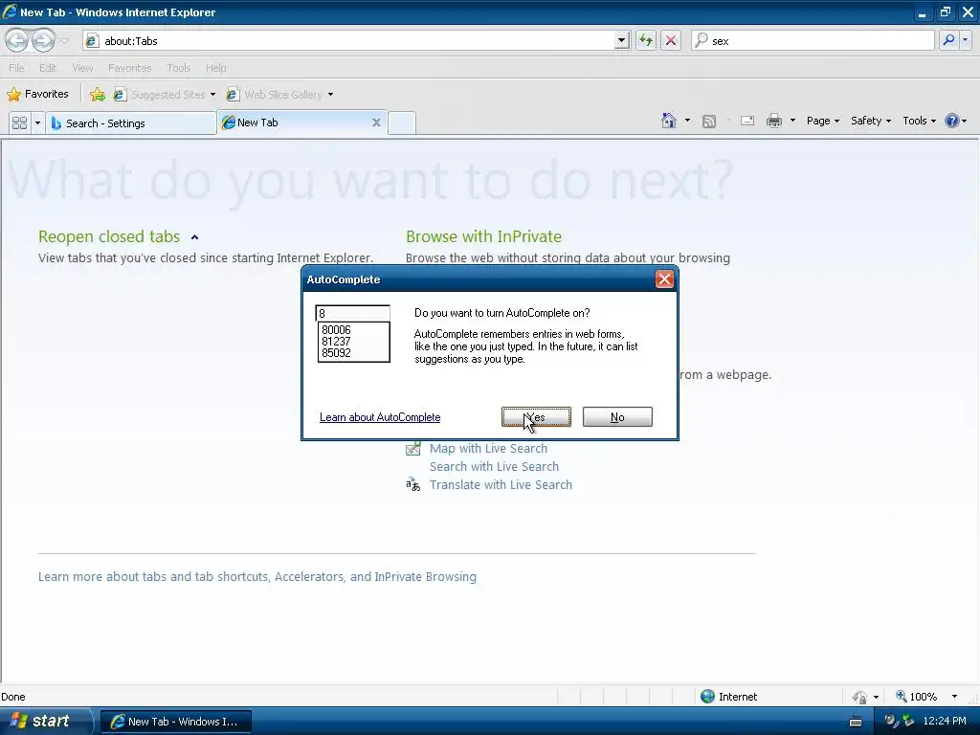This screenshot has height=735, width=980.
Task: Expand the Home button dropdown arrow
Action: [687, 121]
